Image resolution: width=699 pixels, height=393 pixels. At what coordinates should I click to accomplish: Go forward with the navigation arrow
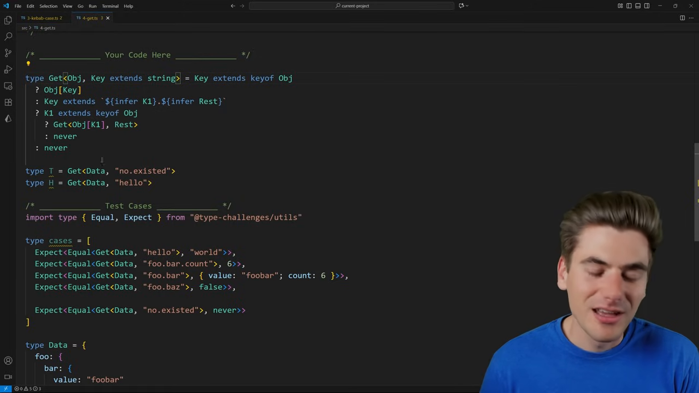click(x=242, y=6)
